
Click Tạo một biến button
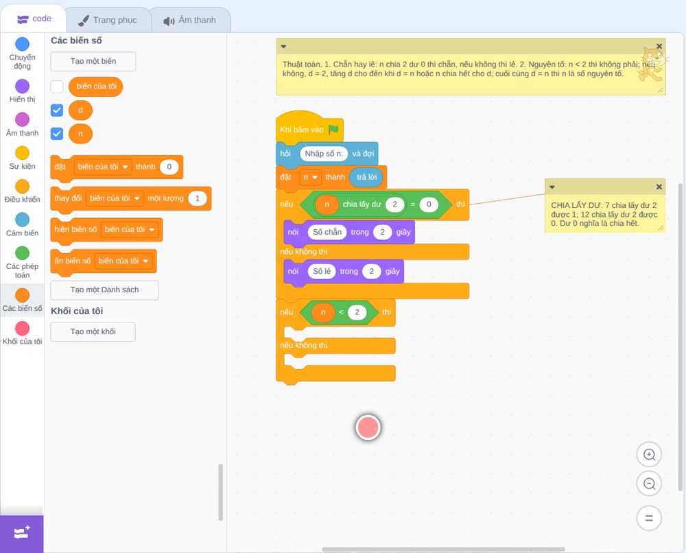click(x=93, y=61)
